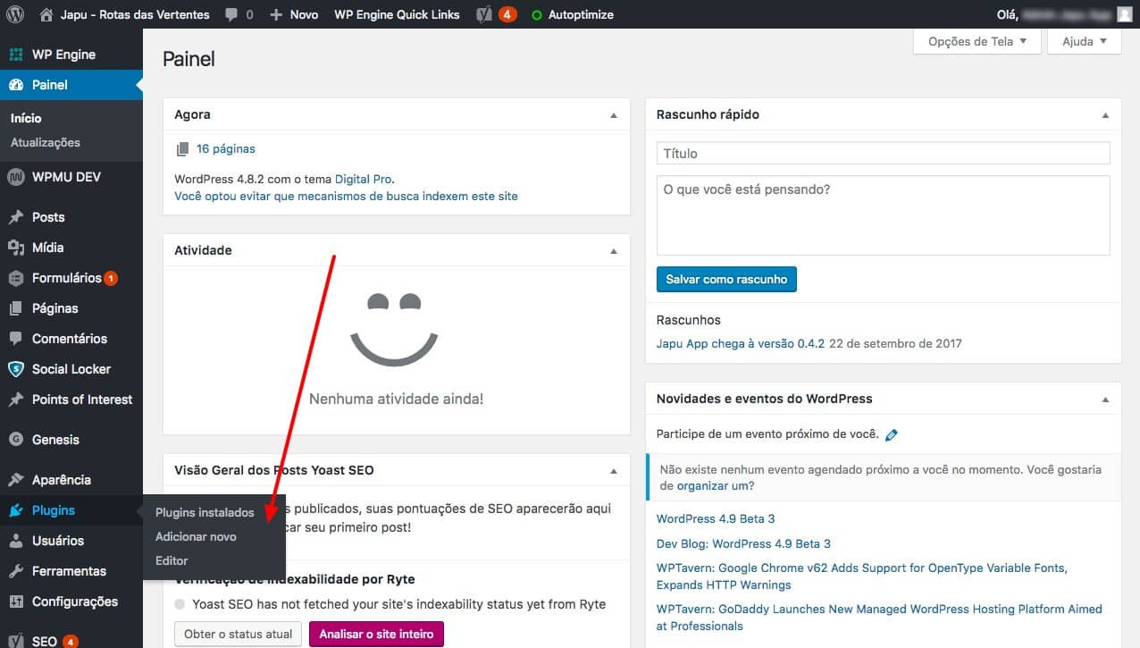Screen dimensions: 1140x648
Task: Select Adicionar novo from the Plugins submenu
Action: (196, 537)
